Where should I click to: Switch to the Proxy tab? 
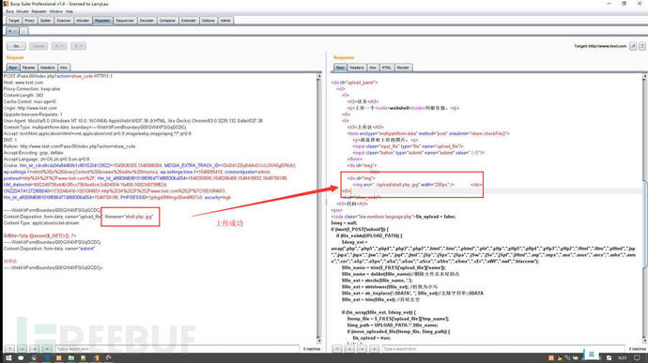29,21
